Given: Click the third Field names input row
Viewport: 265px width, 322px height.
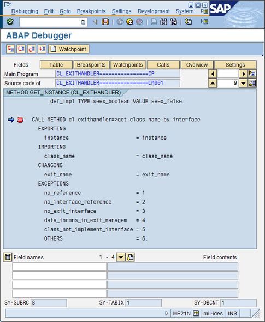Looking at the screenshot, I should point(59,285).
